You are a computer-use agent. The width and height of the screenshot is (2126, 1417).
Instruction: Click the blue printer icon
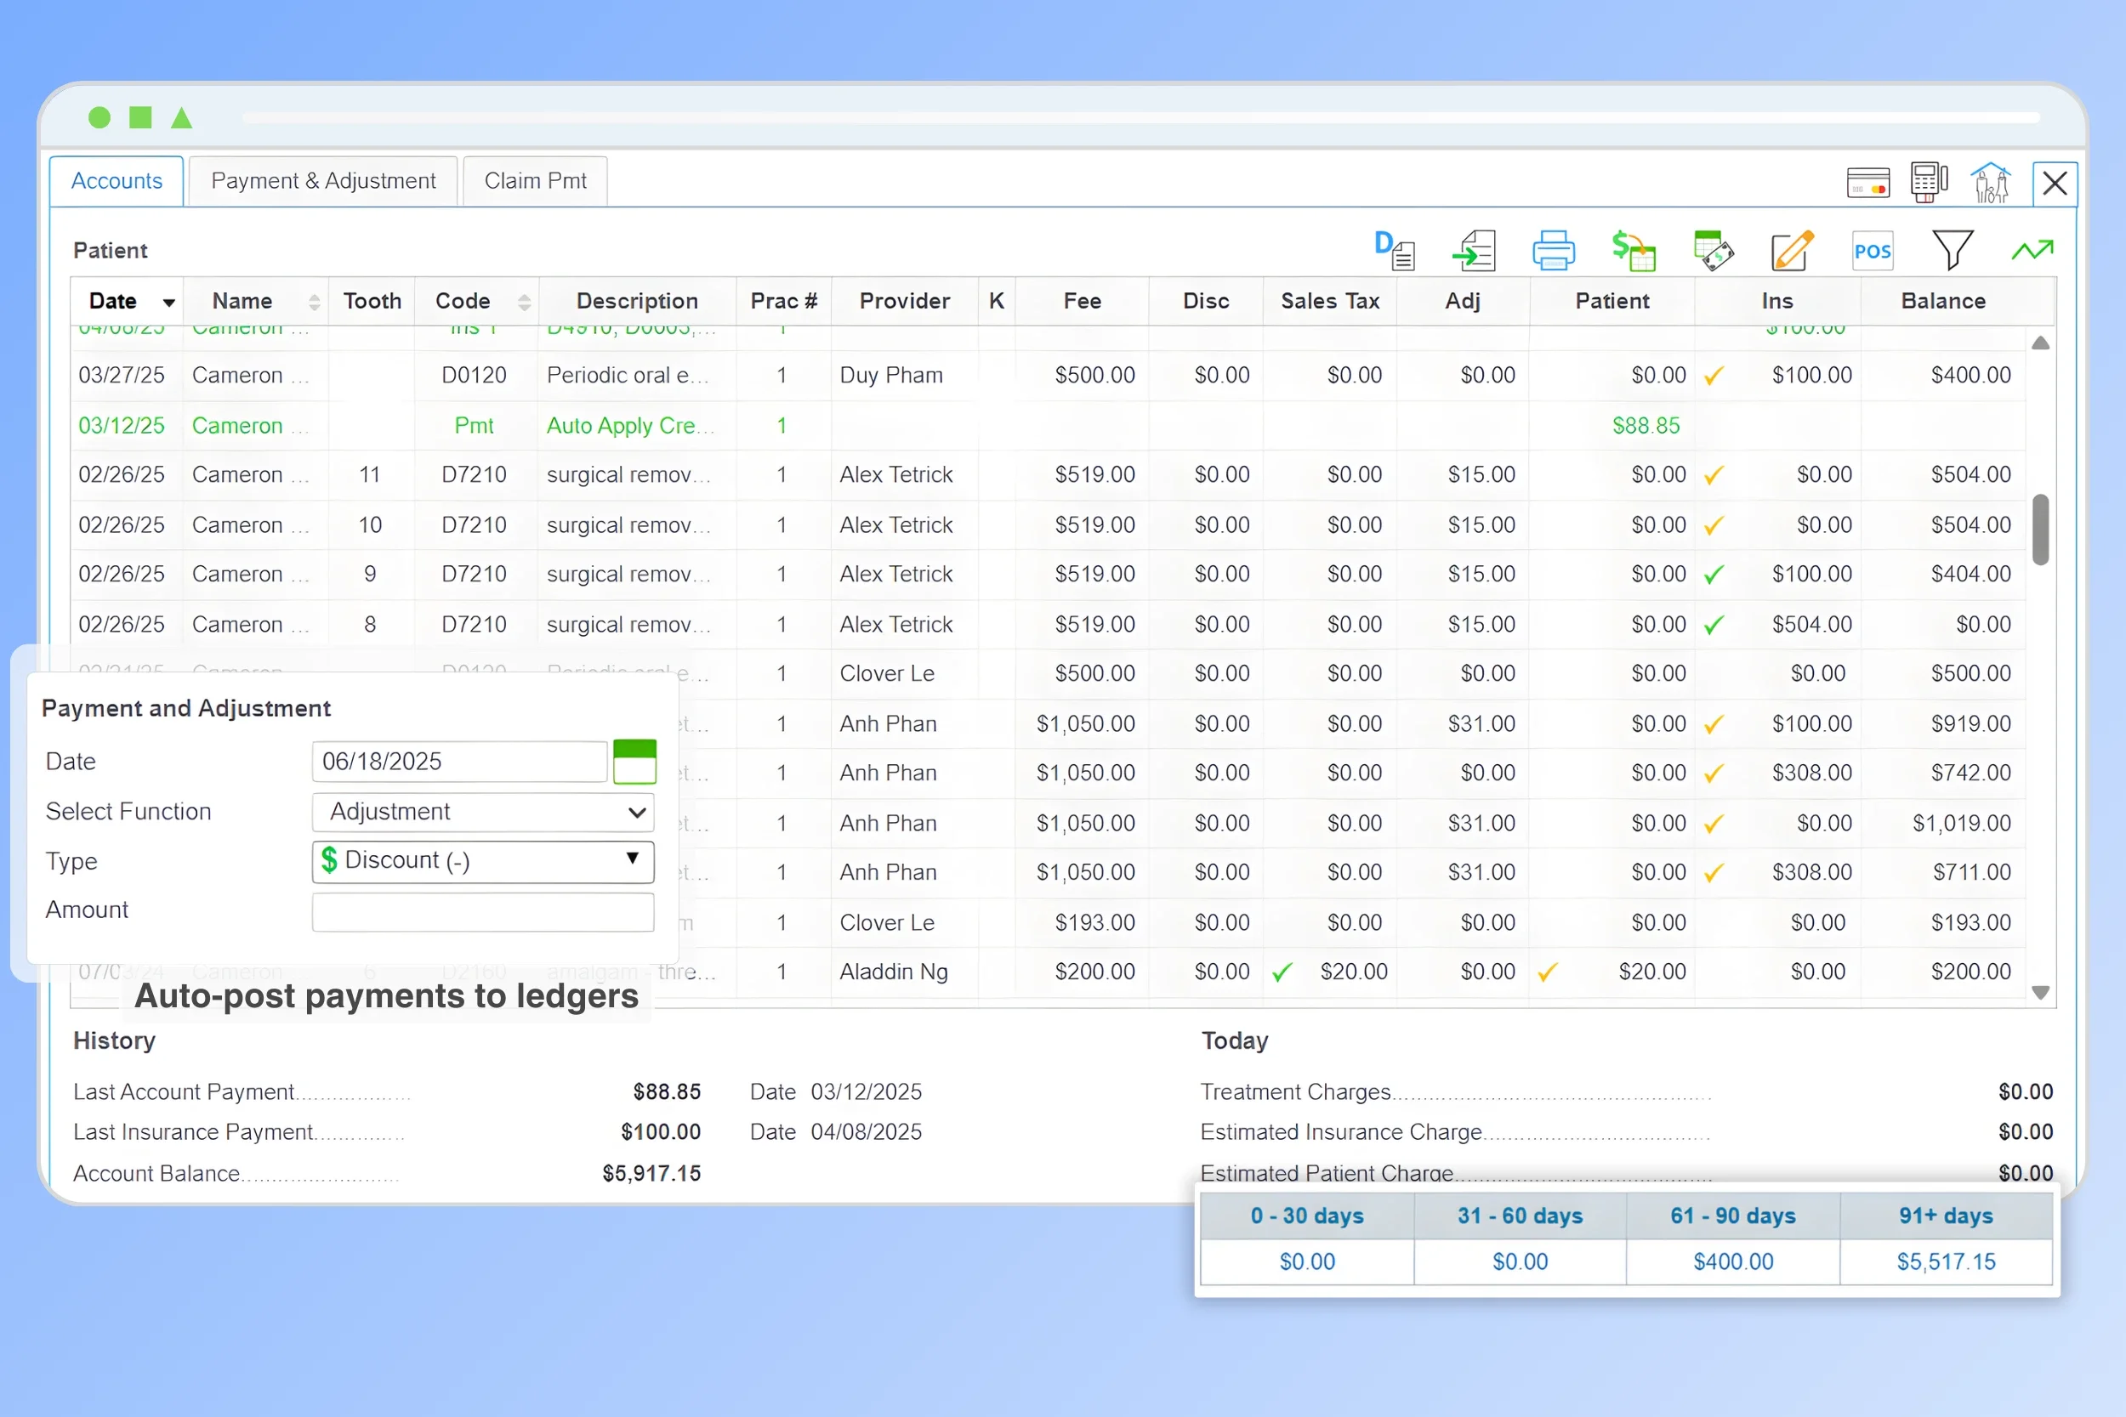pyautogui.click(x=1553, y=250)
